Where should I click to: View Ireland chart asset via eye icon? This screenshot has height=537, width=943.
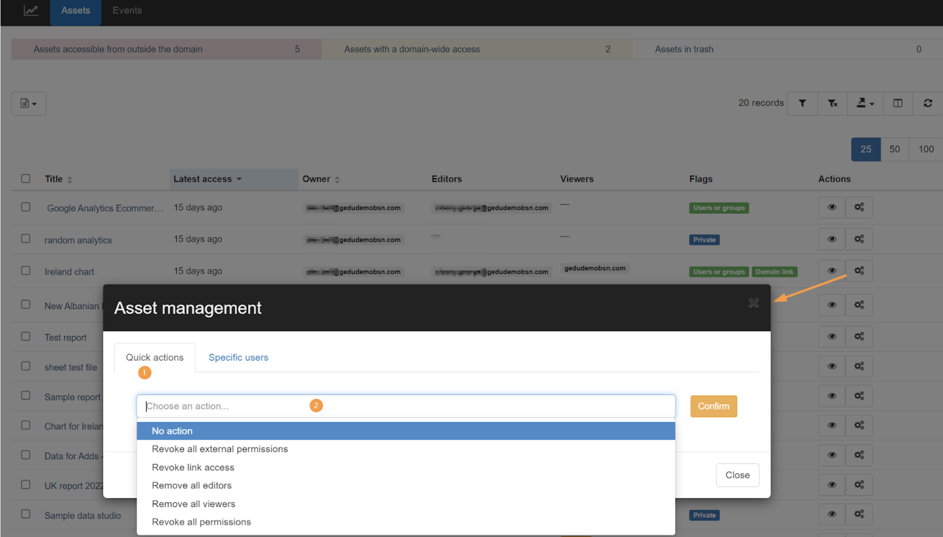tap(832, 271)
